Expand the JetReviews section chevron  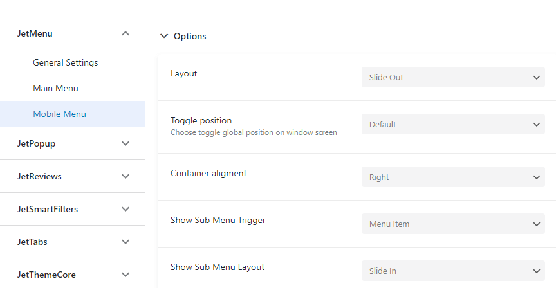[125, 176]
